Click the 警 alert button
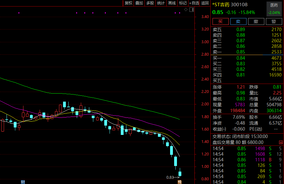Screen dimensions: 284x184 274,21
